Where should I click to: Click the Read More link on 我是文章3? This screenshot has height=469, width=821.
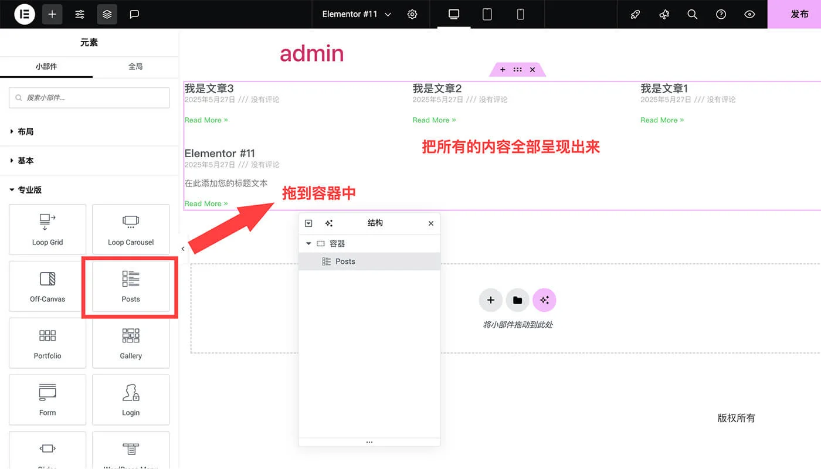(206, 120)
